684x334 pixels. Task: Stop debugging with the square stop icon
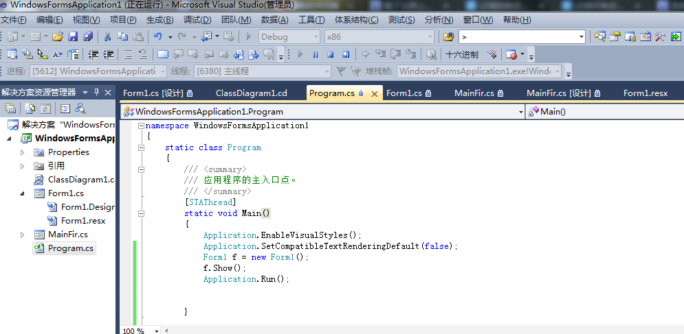pos(330,54)
